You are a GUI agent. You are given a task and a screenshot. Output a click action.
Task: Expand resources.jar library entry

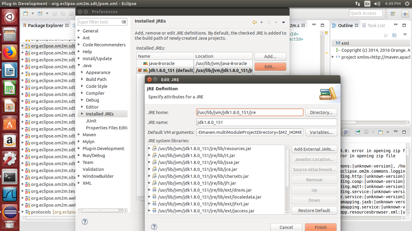pos(150,148)
